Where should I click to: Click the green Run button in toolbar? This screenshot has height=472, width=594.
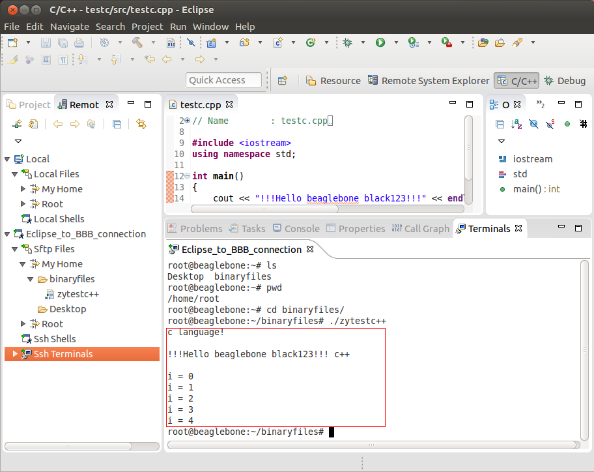(x=380, y=42)
